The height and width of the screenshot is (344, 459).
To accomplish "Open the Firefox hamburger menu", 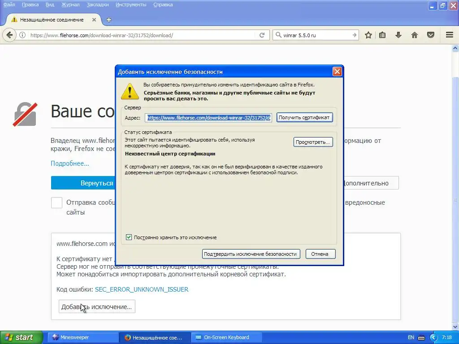I will 450,35.
